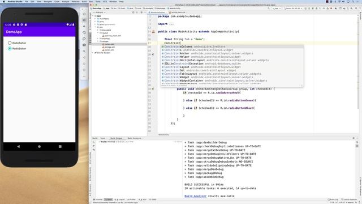Screen dimensions: 362x204
Task: Click the make project hammer icon
Action: click(269, 8)
